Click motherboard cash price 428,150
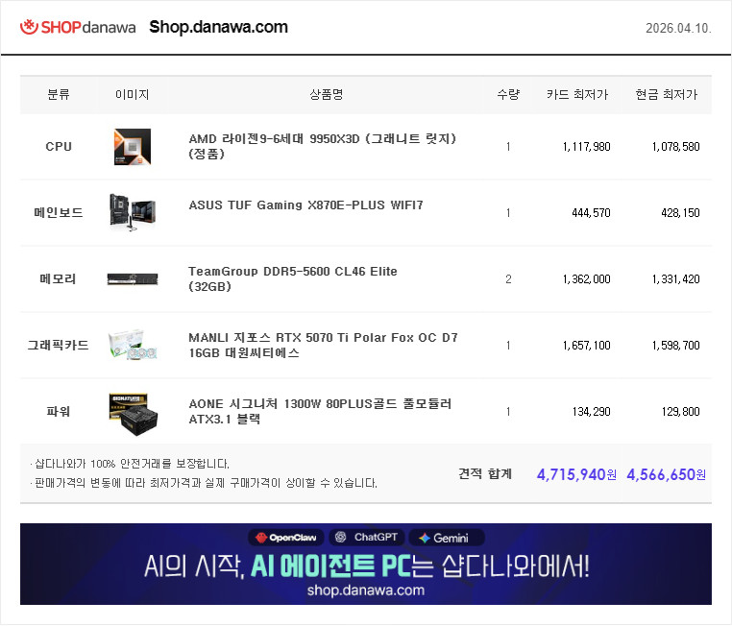Viewport: 732px width, 626px height. click(x=680, y=213)
